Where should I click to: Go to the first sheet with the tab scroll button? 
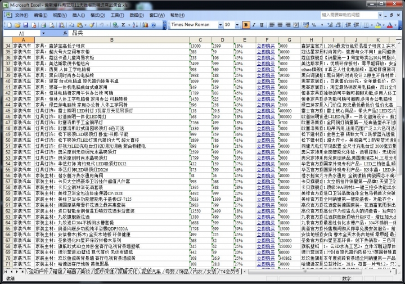(x=6, y=272)
